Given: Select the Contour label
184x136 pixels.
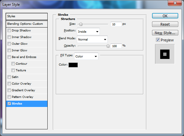Looking at the screenshot, I should (x=21, y=64).
